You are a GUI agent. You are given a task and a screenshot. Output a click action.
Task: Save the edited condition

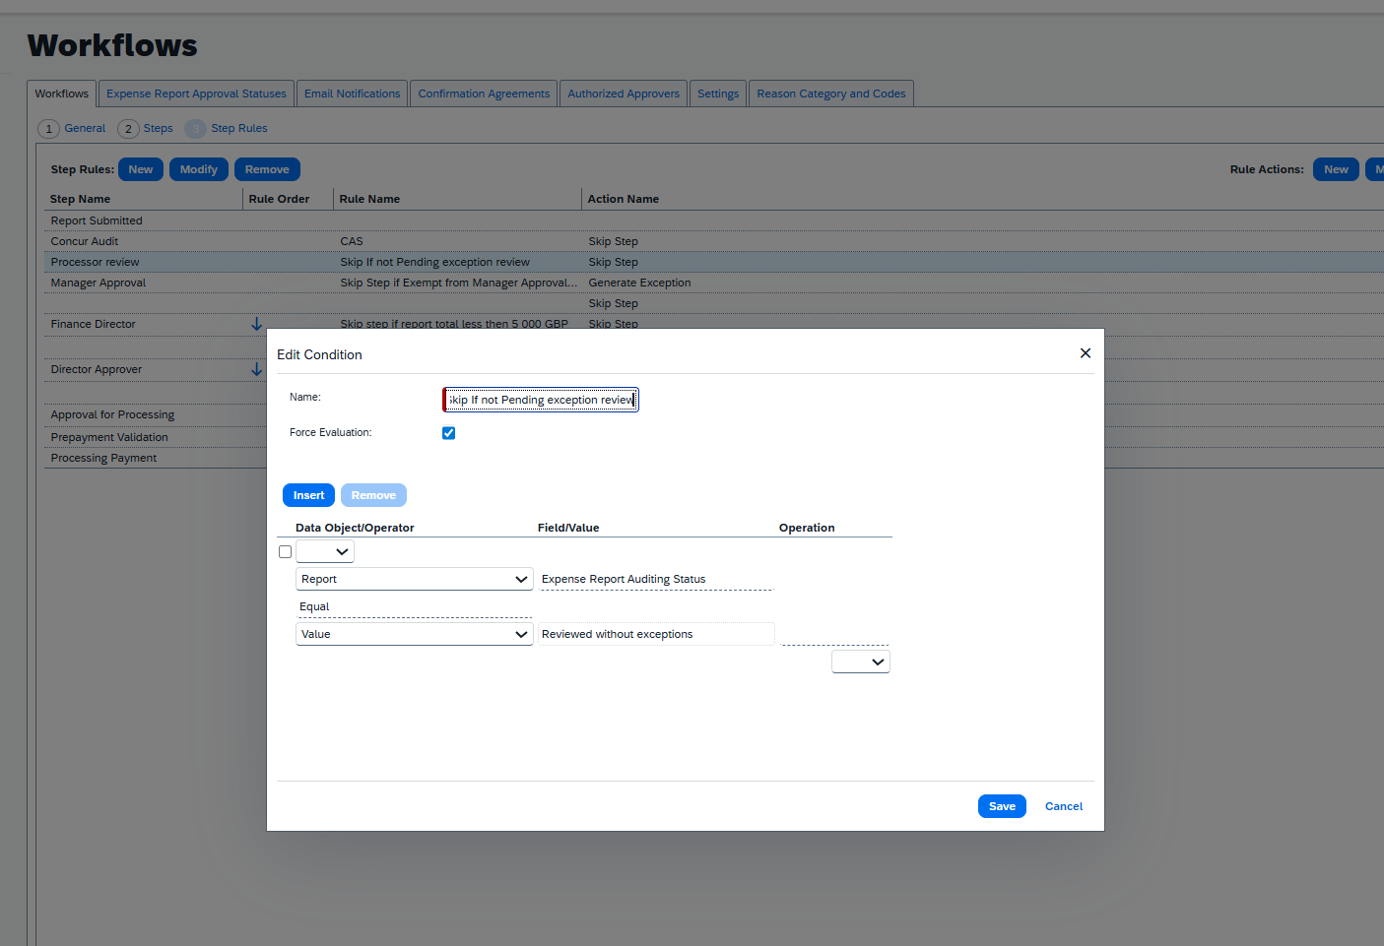coord(1002,806)
